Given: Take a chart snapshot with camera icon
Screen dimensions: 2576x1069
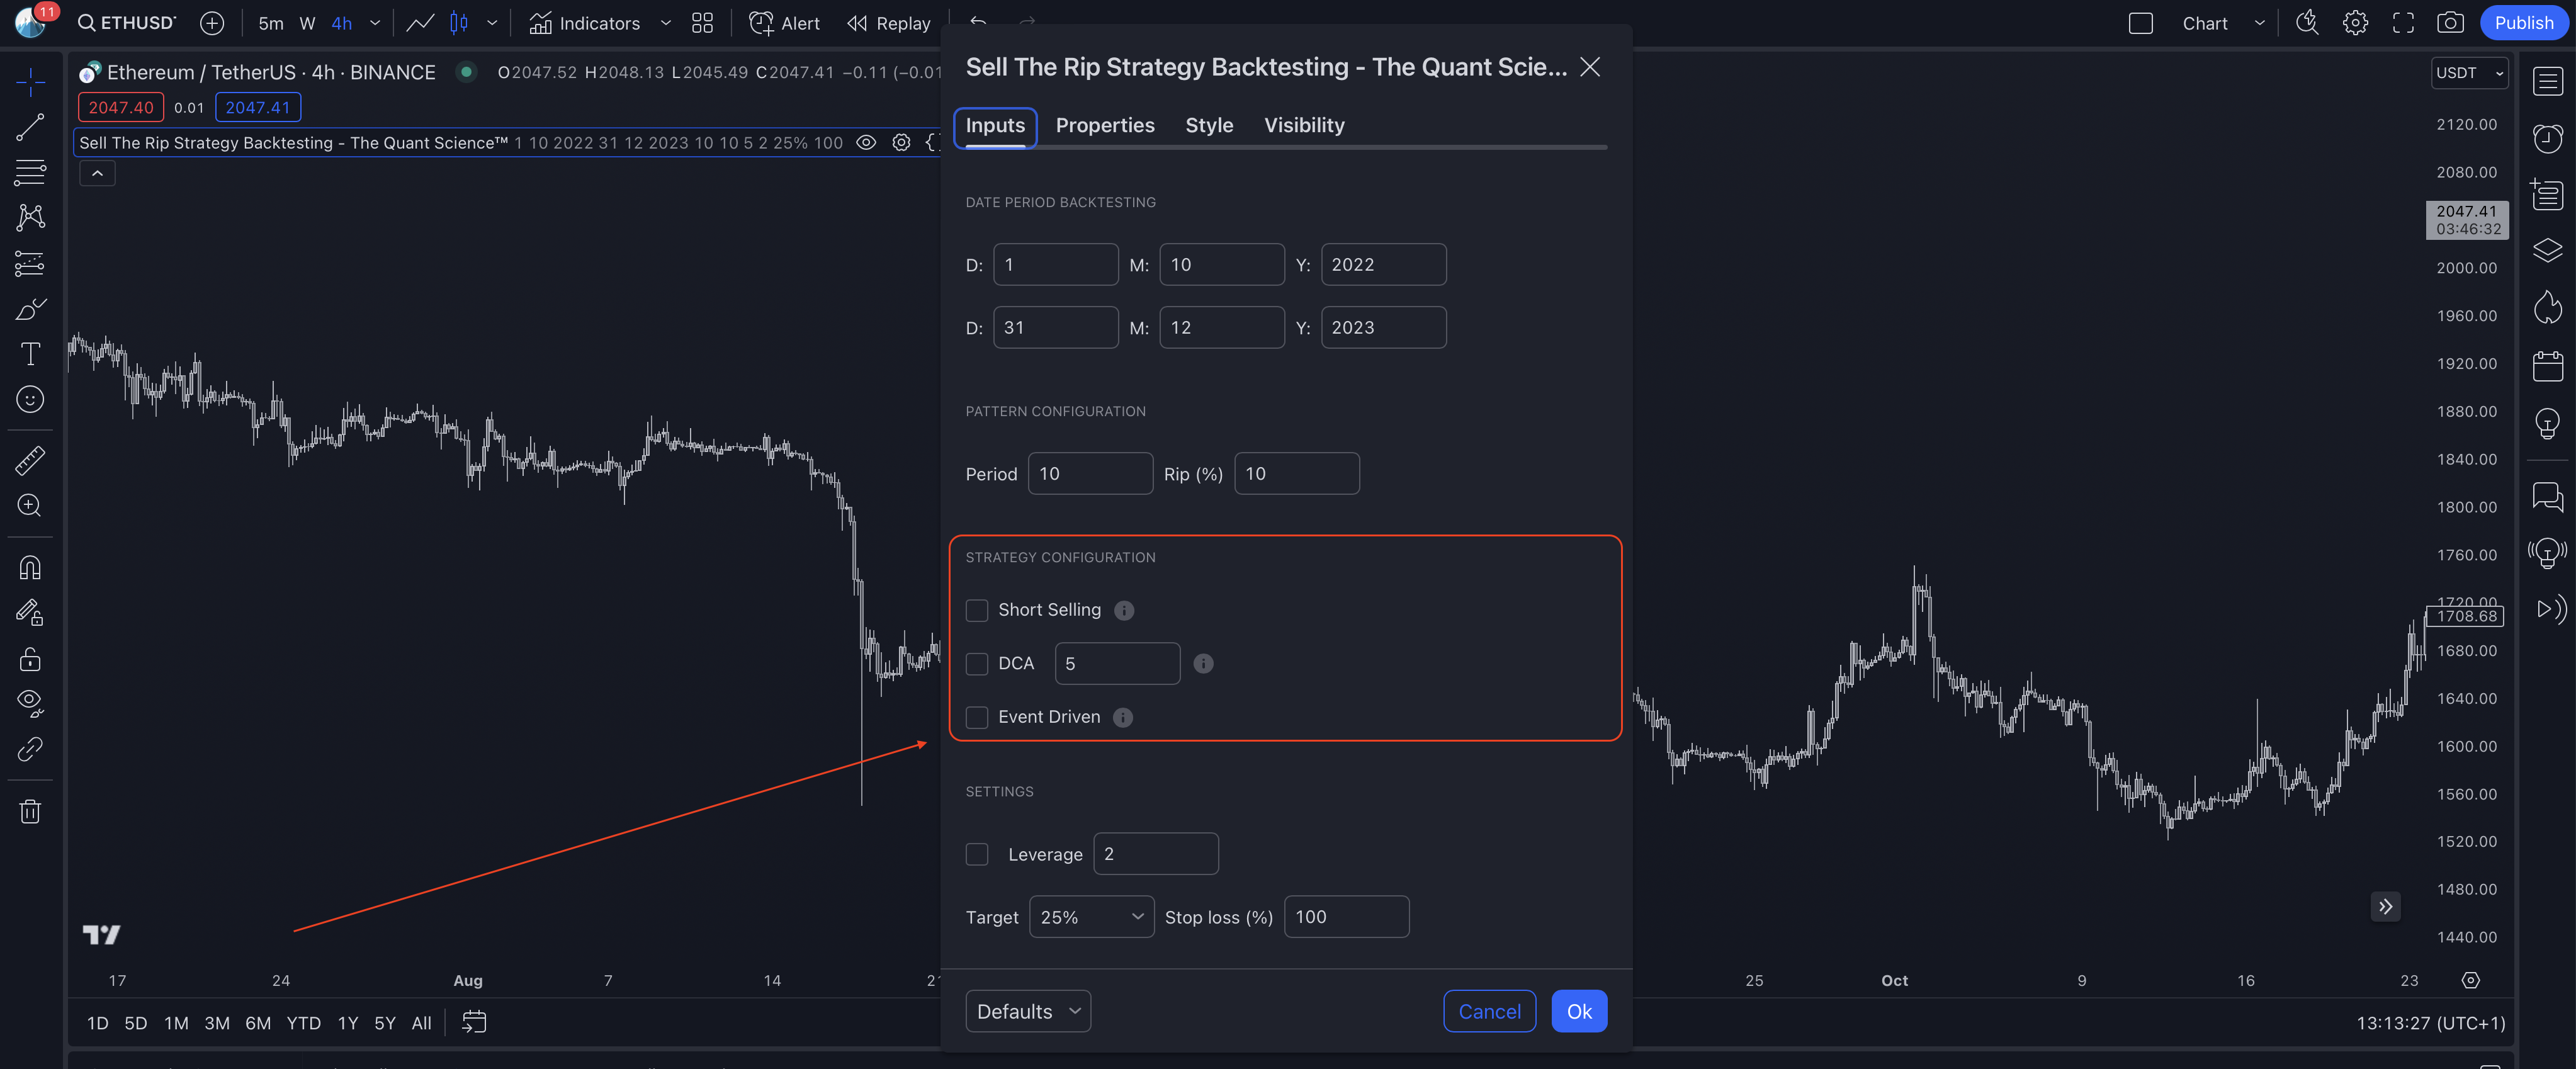Looking at the screenshot, I should (2449, 23).
